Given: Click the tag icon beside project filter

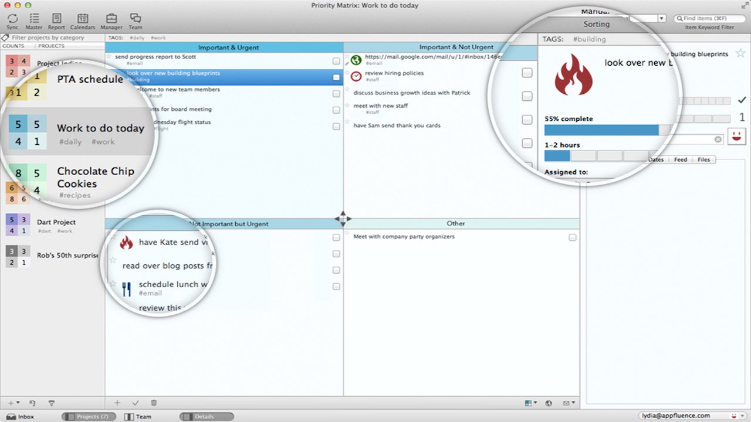Looking at the screenshot, I should [x=5, y=38].
